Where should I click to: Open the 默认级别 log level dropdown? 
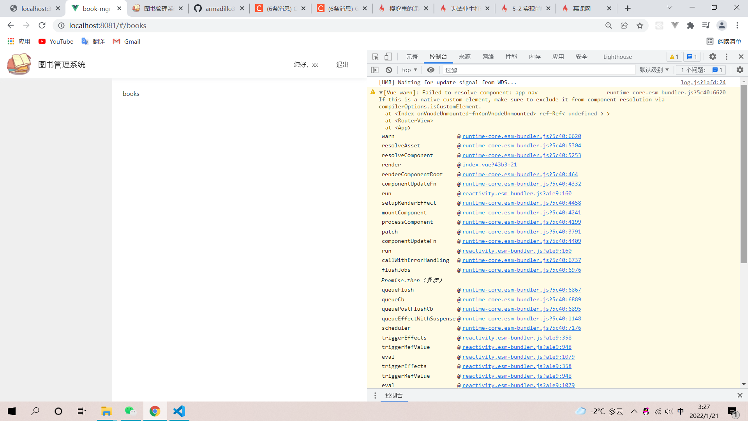click(x=654, y=70)
